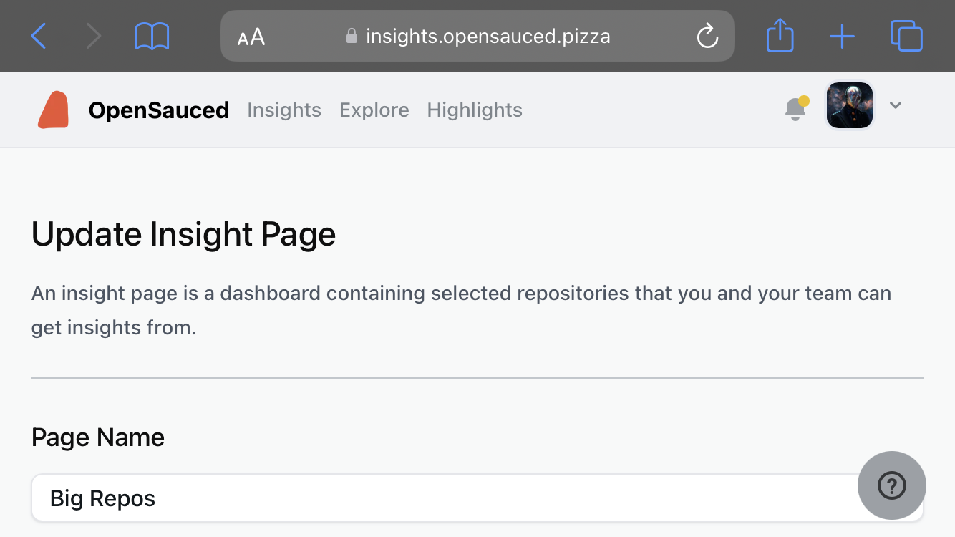
Task: Switch to the Insights section
Action: click(283, 110)
